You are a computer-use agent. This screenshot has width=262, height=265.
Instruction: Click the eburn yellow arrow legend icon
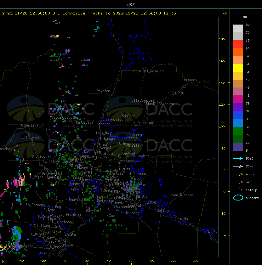pyautogui.click(x=238, y=174)
